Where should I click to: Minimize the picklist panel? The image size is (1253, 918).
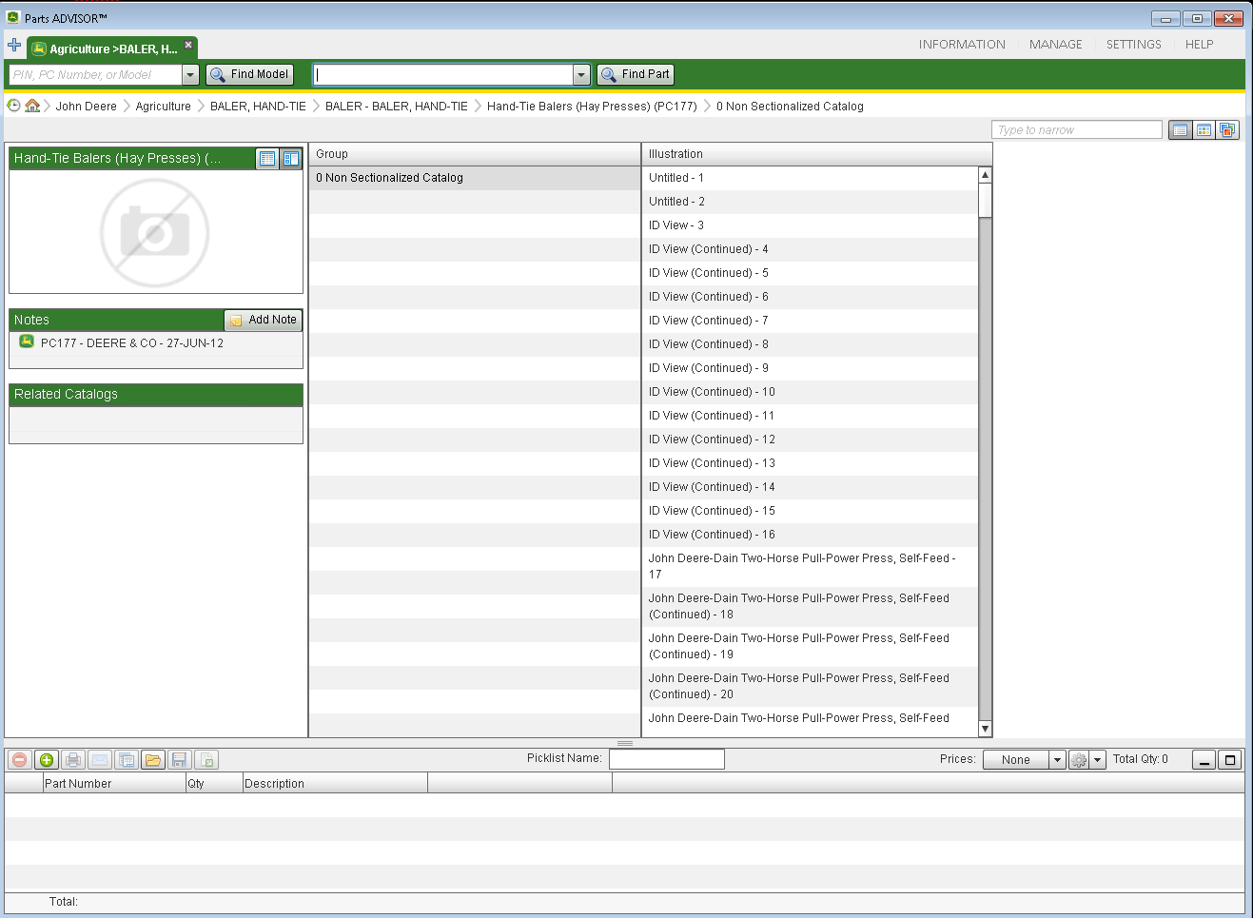[x=1204, y=760]
